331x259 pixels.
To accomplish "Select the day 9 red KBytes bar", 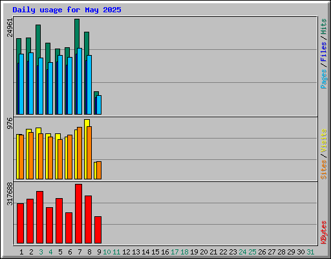I will (98, 230).
